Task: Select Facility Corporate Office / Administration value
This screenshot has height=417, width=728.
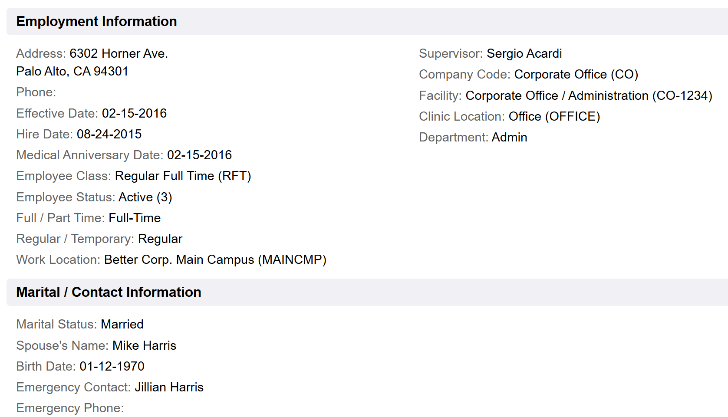Action: pos(589,95)
